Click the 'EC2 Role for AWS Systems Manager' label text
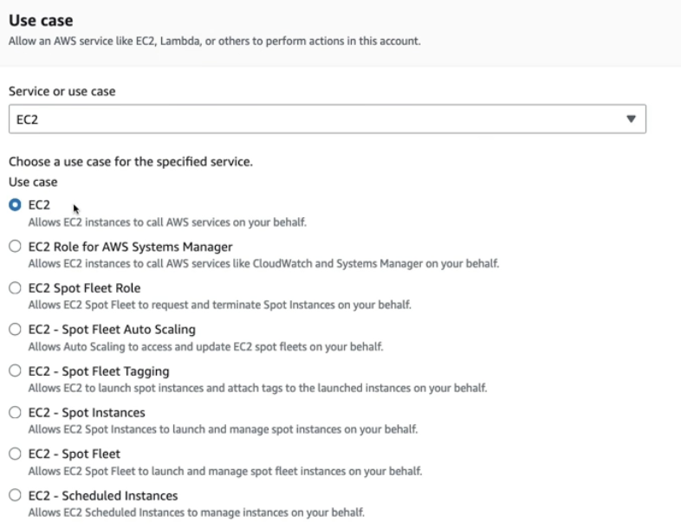The height and width of the screenshot is (528, 681). click(x=130, y=247)
